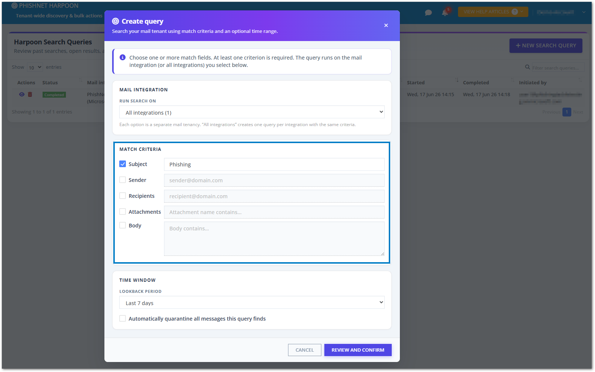Click the Recipients email input field
595x372 pixels.
tap(274, 196)
